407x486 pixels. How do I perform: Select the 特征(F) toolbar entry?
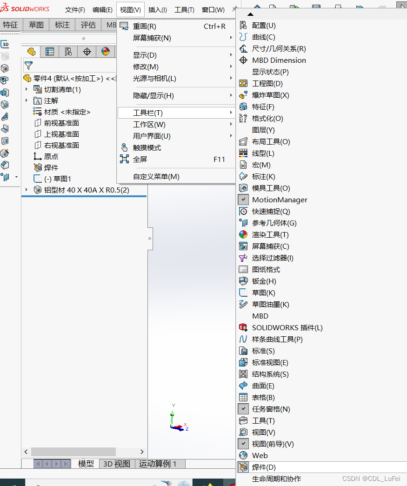pos(263,107)
